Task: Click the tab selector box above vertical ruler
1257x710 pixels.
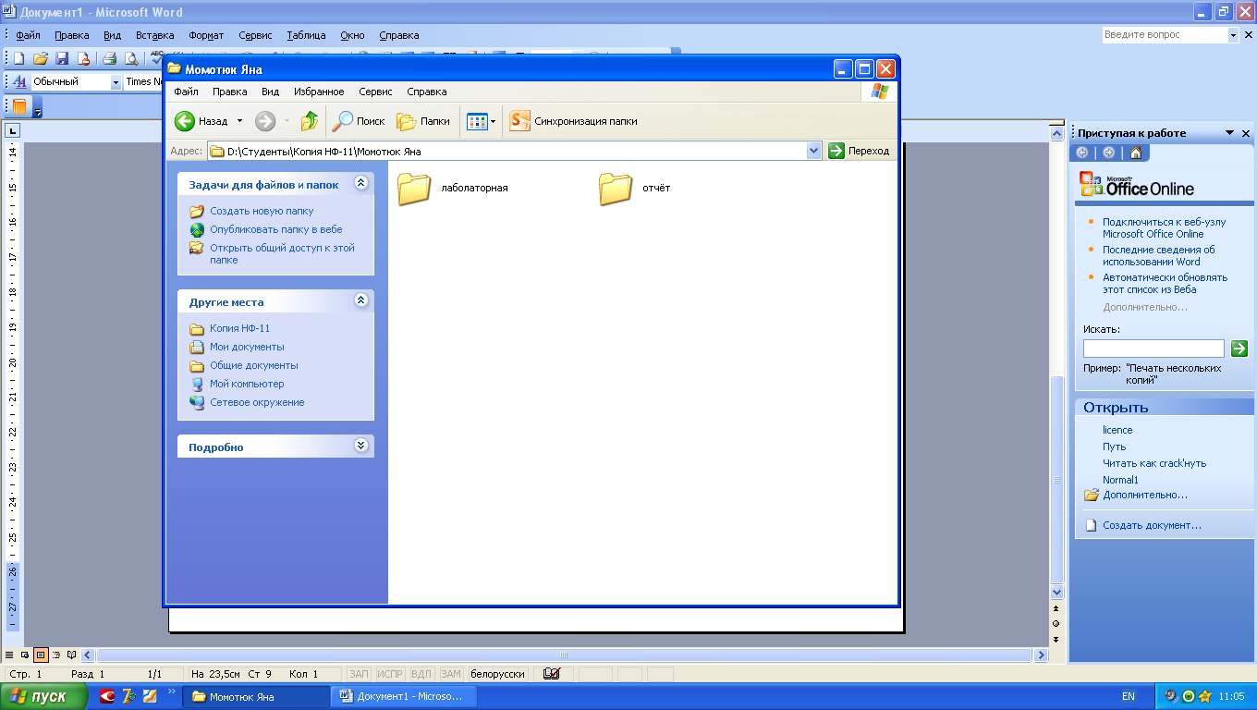Action: pos(12,130)
